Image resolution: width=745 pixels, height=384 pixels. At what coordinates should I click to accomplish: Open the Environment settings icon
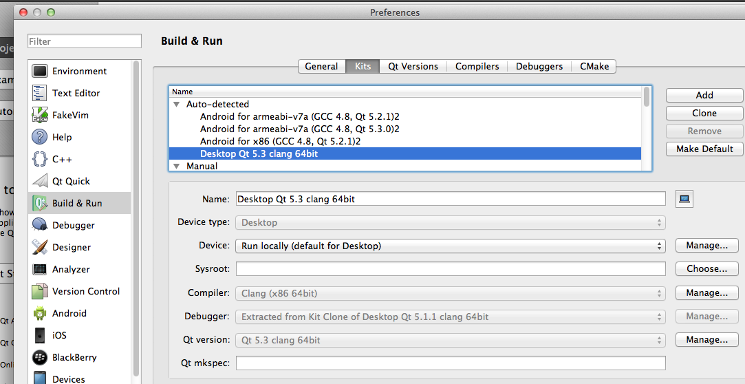40,72
